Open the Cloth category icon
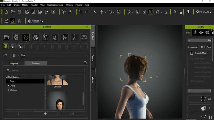Screen dimensions: 214x120 point(55,37)
